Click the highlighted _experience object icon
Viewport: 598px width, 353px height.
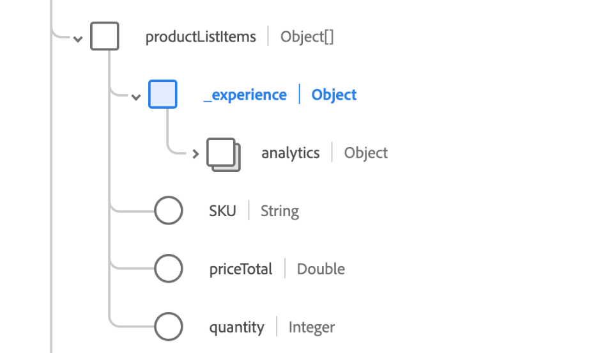click(x=162, y=95)
